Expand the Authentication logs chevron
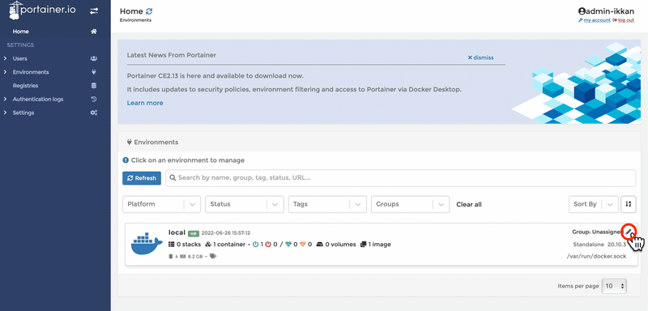Screen dimensions: 648x311 coord(5,99)
